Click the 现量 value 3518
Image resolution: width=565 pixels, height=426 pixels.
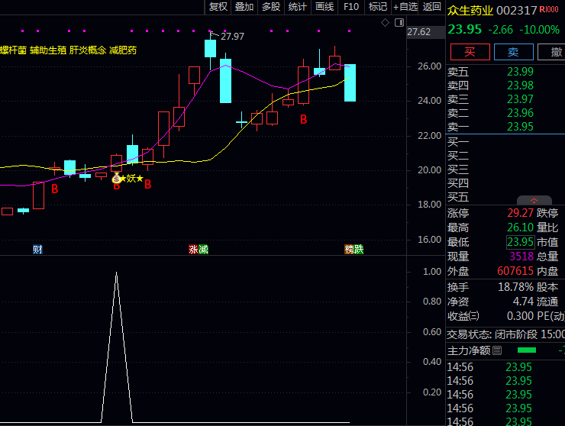pyautogui.click(x=521, y=257)
